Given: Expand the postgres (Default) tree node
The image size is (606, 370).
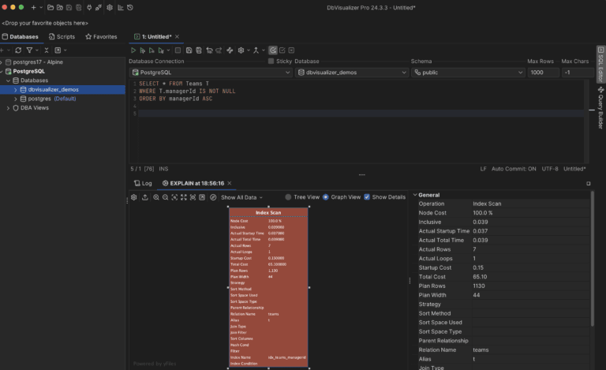Looking at the screenshot, I should [16, 99].
